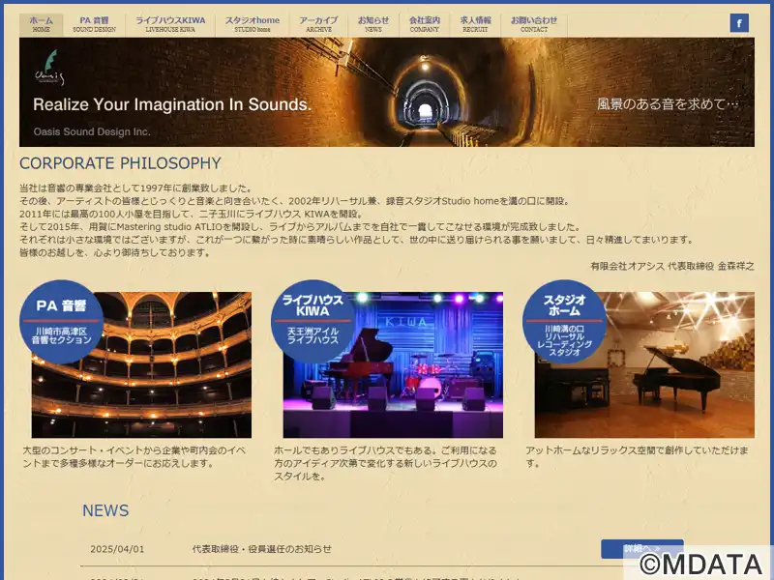This screenshot has height=580, width=774.
Task: Click line 当社は音響の専業会社として1997年に創業
Action: 136,188
